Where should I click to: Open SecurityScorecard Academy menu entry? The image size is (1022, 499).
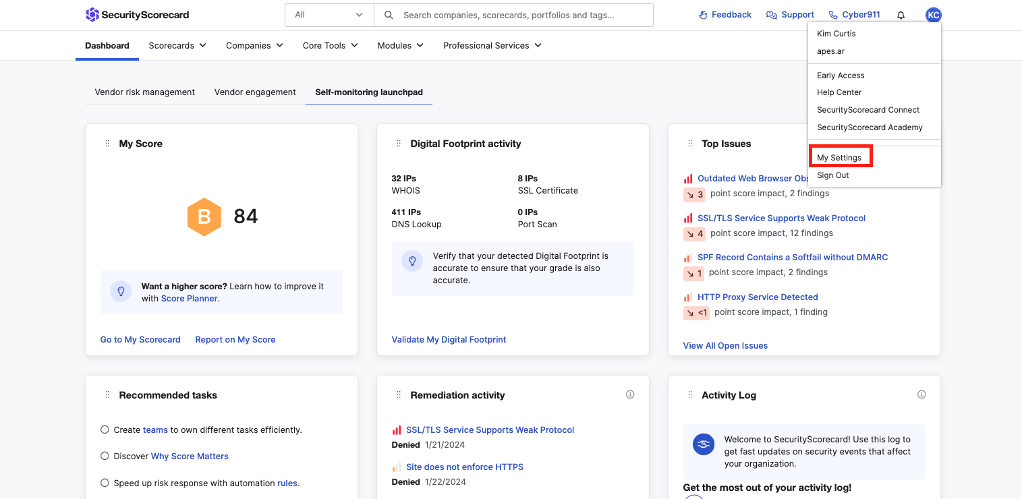870,127
